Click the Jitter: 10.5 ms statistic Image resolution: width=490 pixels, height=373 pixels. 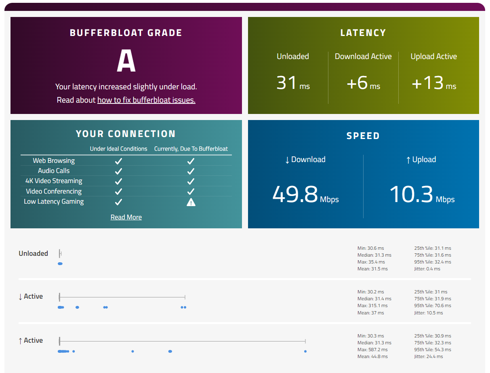[x=429, y=313]
